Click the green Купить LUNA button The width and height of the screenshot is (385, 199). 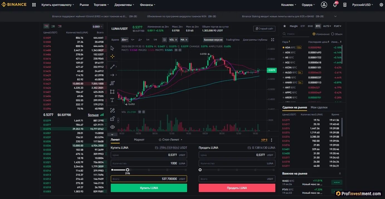click(149, 188)
